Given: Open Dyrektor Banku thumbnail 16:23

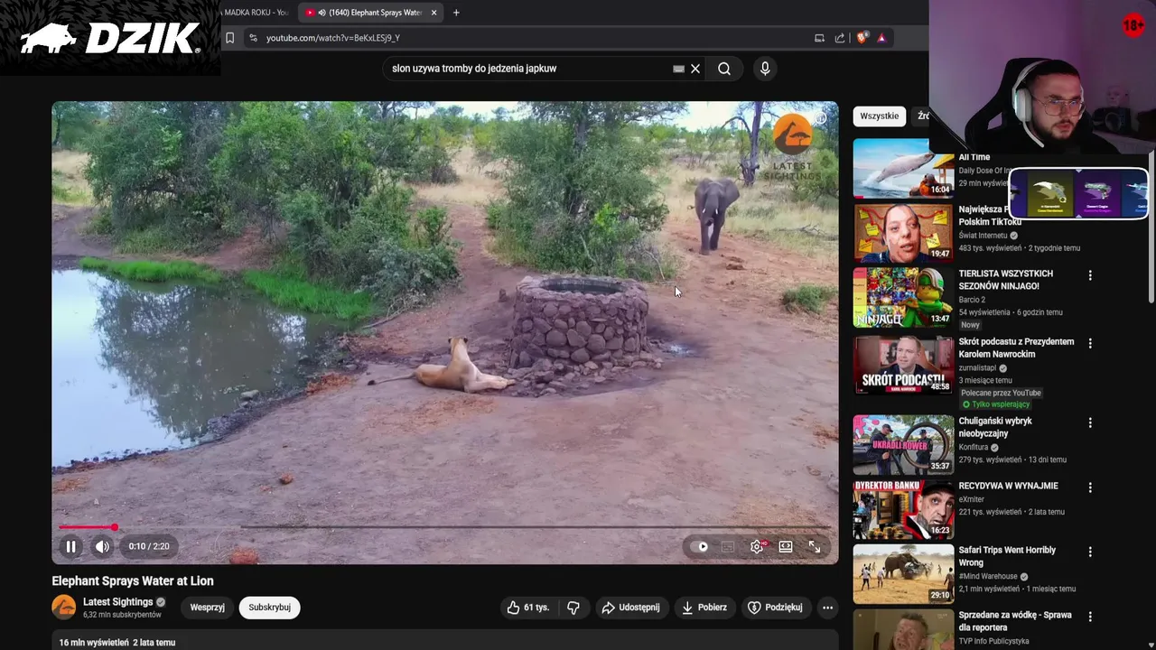Looking at the screenshot, I should pos(903,509).
